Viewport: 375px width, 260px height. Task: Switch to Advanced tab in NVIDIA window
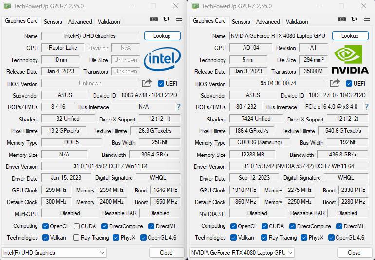[268, 22]
